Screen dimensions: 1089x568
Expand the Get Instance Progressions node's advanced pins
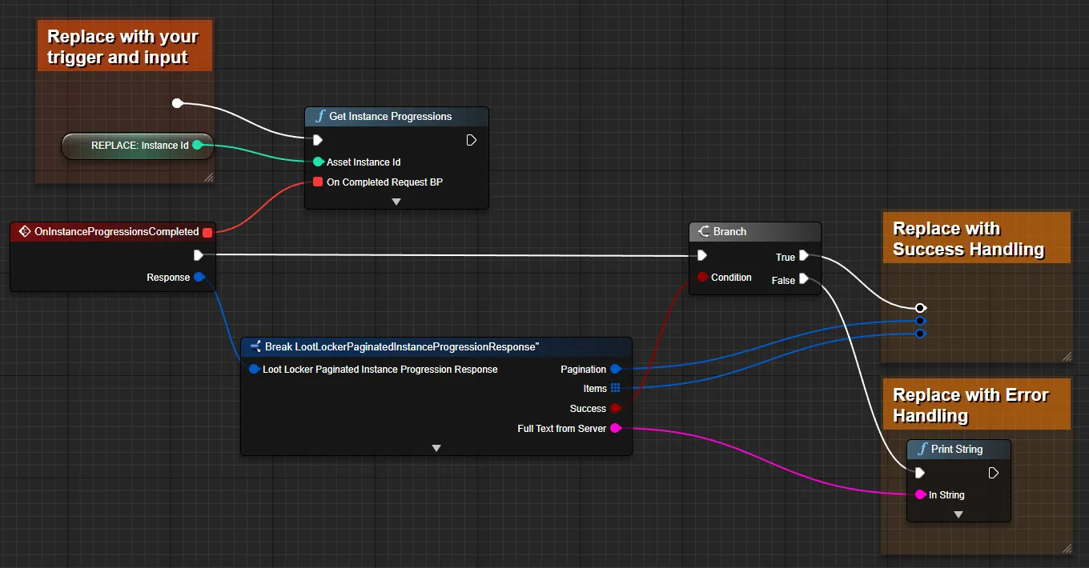(x=396, y=202)
